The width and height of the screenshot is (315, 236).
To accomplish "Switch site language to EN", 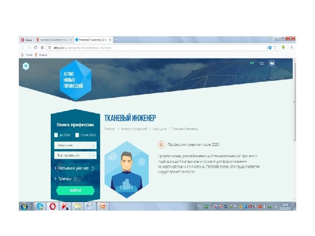I will [x=262, y=63].
